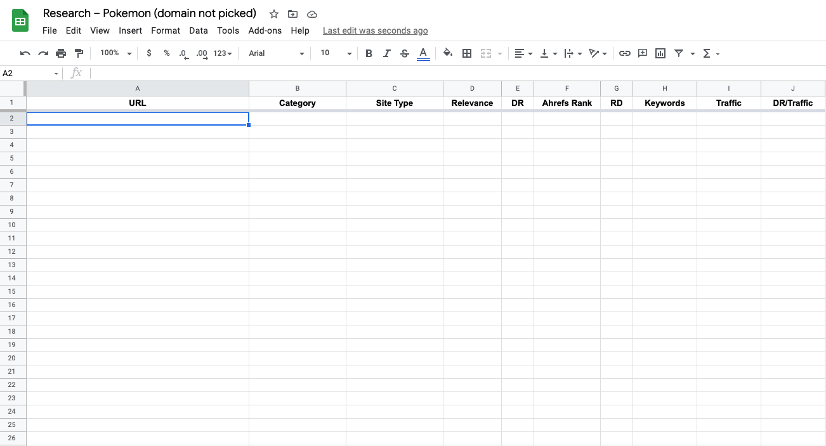Click the URL header cell
826x446 pixels.
click(x=138, y=103)
